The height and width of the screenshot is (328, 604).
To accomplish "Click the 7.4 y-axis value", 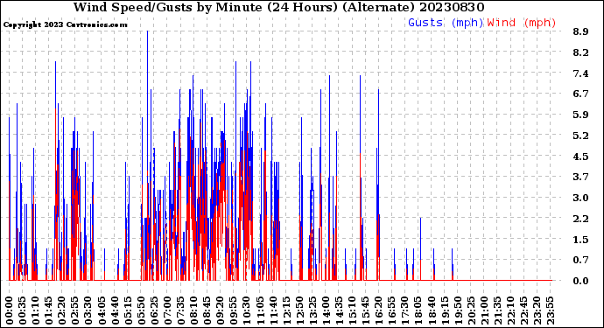I will (580, 73).
